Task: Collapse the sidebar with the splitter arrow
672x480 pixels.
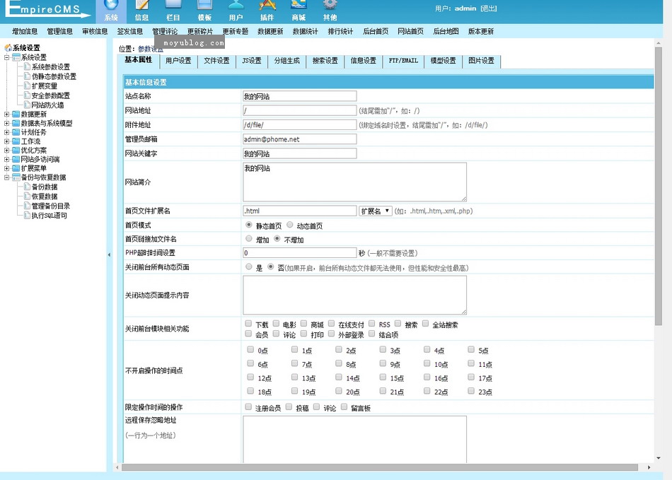Action: click(109, 254)
